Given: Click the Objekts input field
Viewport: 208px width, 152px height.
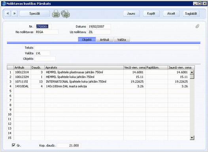Looking at the screenshot, I should (45, 59).
